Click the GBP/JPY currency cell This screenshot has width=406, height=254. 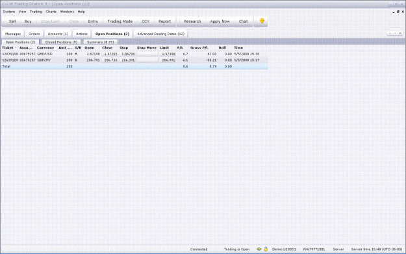tap(44, 60)
